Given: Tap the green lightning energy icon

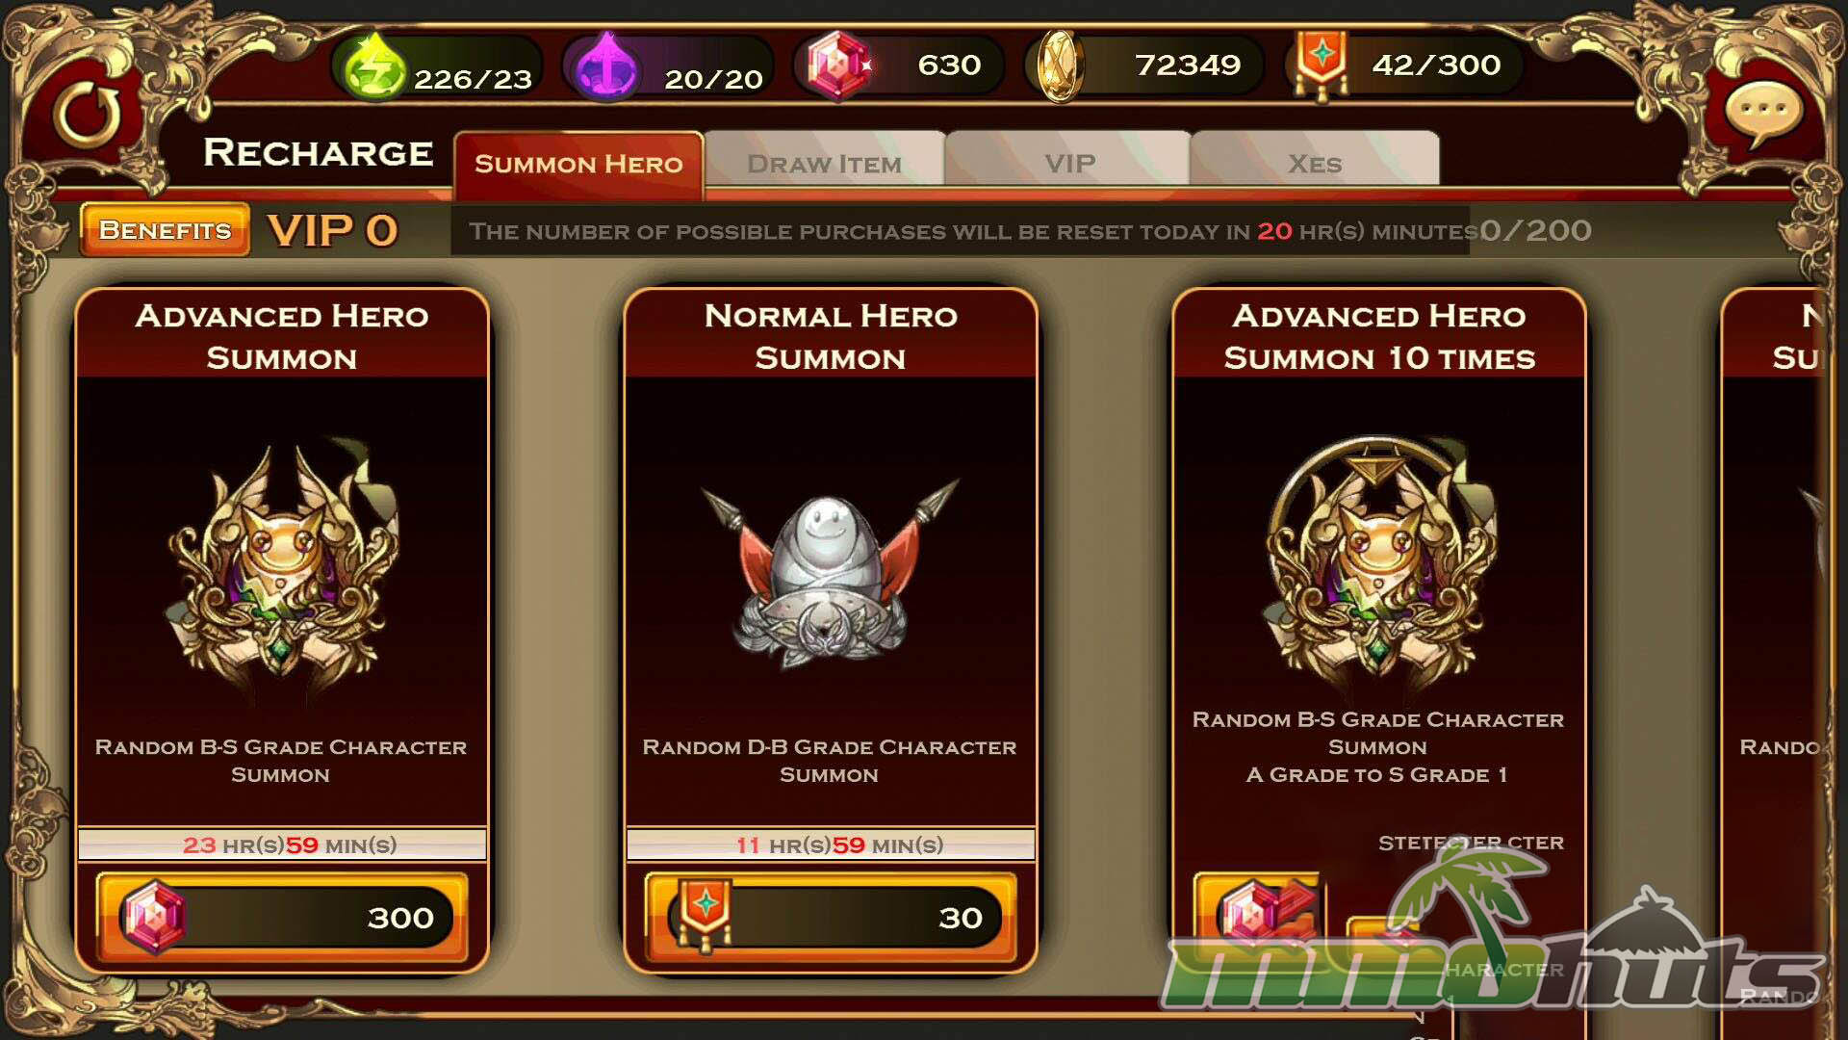Looking at the screenshot, I should pyautogui.click(x=374, y=65).
